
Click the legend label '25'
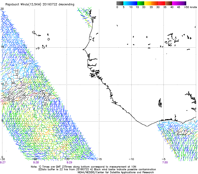[x=151, y=7]
